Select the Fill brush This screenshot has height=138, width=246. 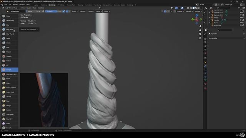(10, 65)
